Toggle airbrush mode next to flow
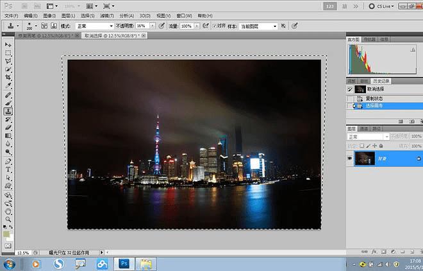The height and width of the screenshot is (271, 423). click(x=206, y=26)
